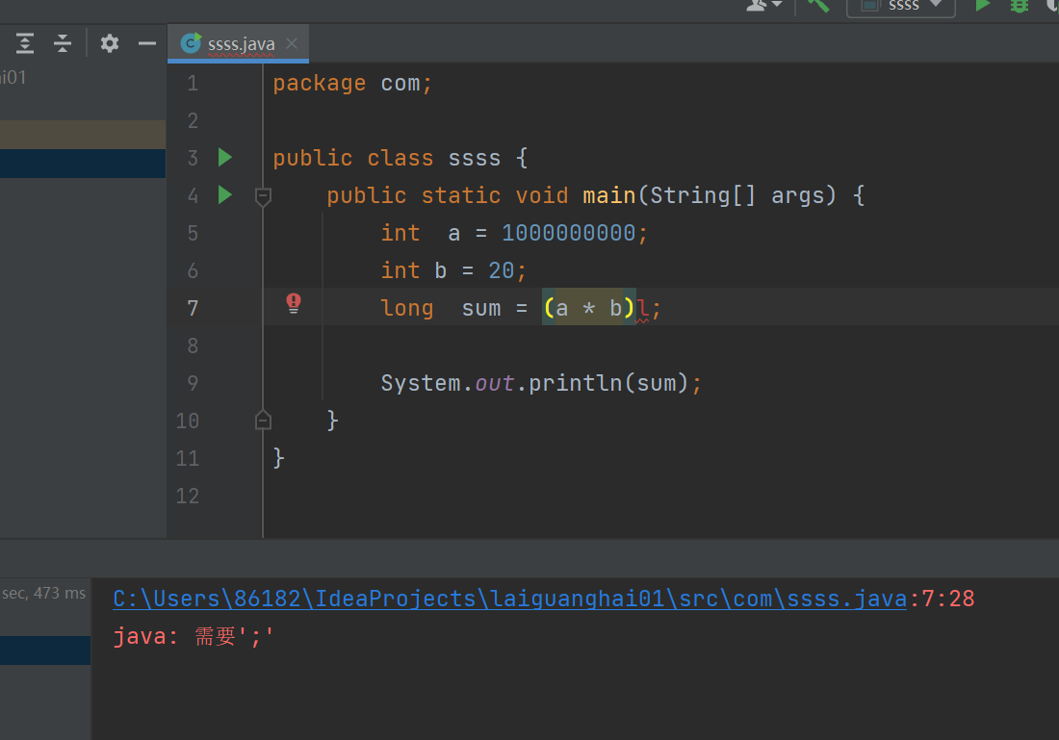Screen dimensions: 1059x740
Task: Switch to the ssss.java editor tab
Action: coord(241,44)
